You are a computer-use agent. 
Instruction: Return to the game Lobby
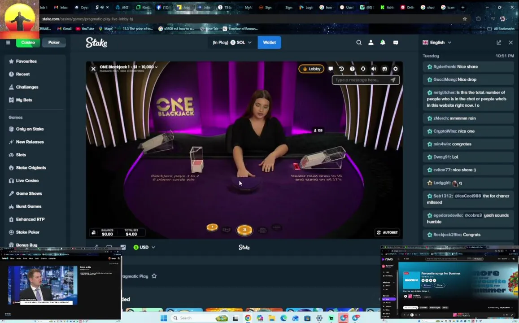pos(311,69)
